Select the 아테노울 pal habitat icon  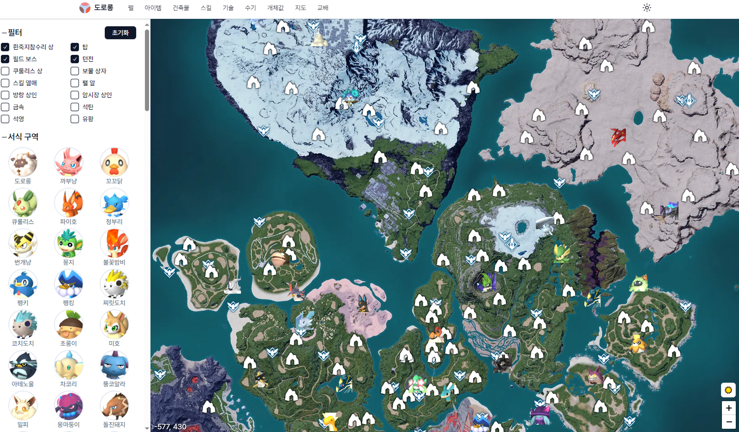[23, 365]
